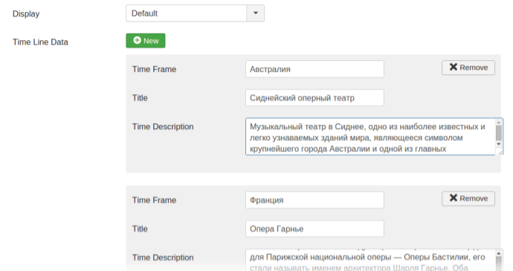Screen dimensions: 513x271
Task: Select the Default display combo box
Action: click(195, 13)
